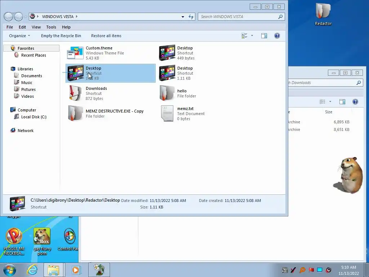Launch Internet Explorer from taskbar
Viewport: 369px width, 277px height.
32,270
